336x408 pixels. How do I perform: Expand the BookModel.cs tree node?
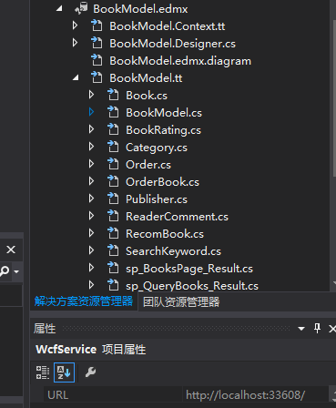click(x=91, y=112)
